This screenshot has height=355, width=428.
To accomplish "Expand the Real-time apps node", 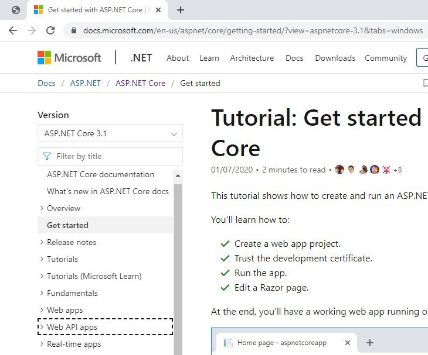I will pos(42,344).
